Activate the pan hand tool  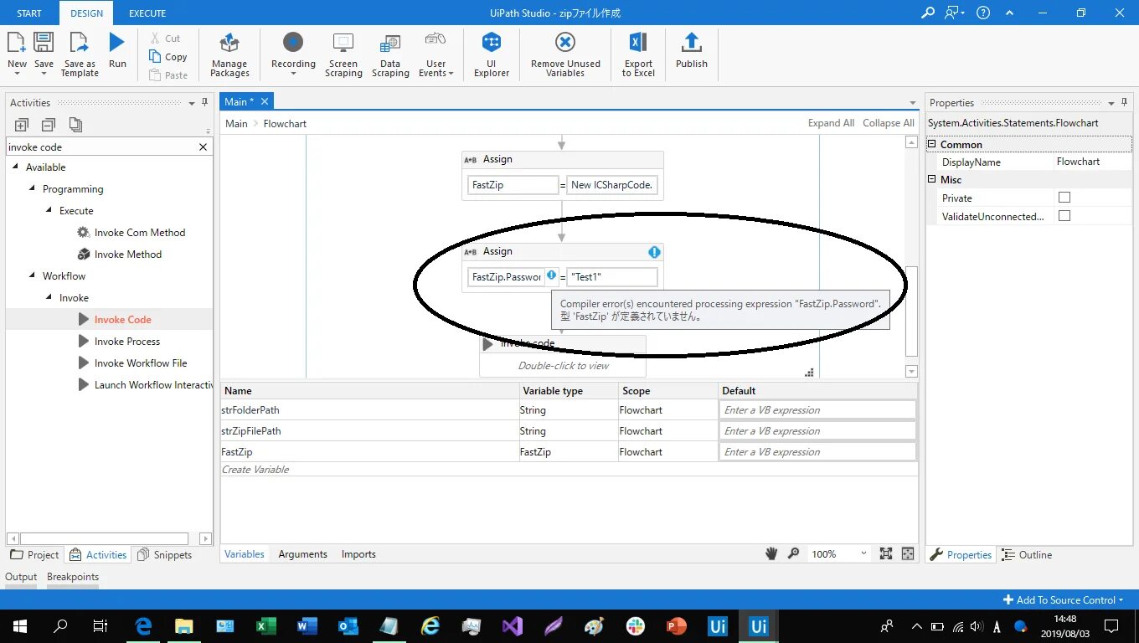772,553
